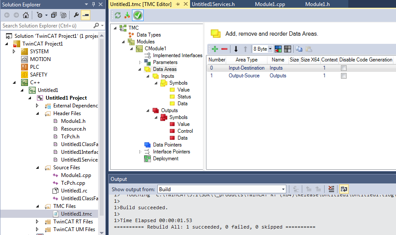This screenshot has height=235, width=396.
Task: Select Deployment in TMC tree
Action: coord(166,159)
